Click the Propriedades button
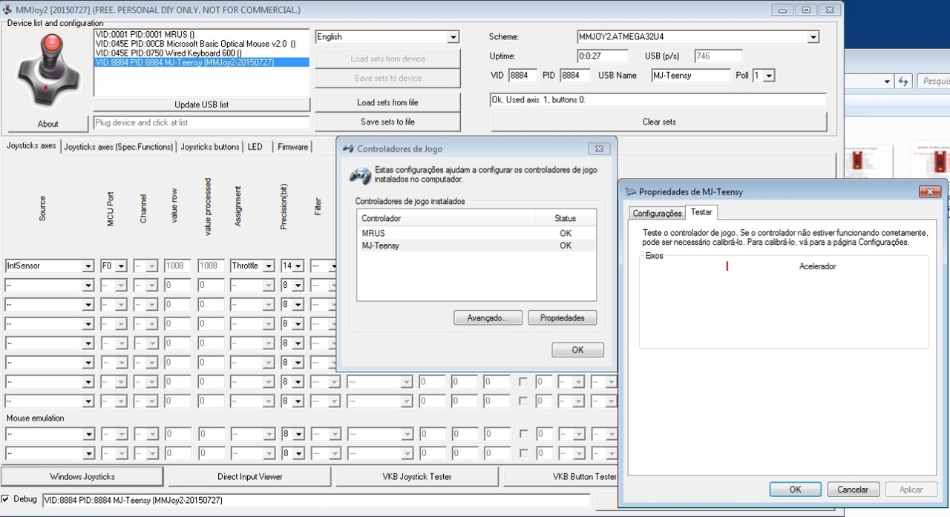The image size is (950, 517). tap(562, 318)
